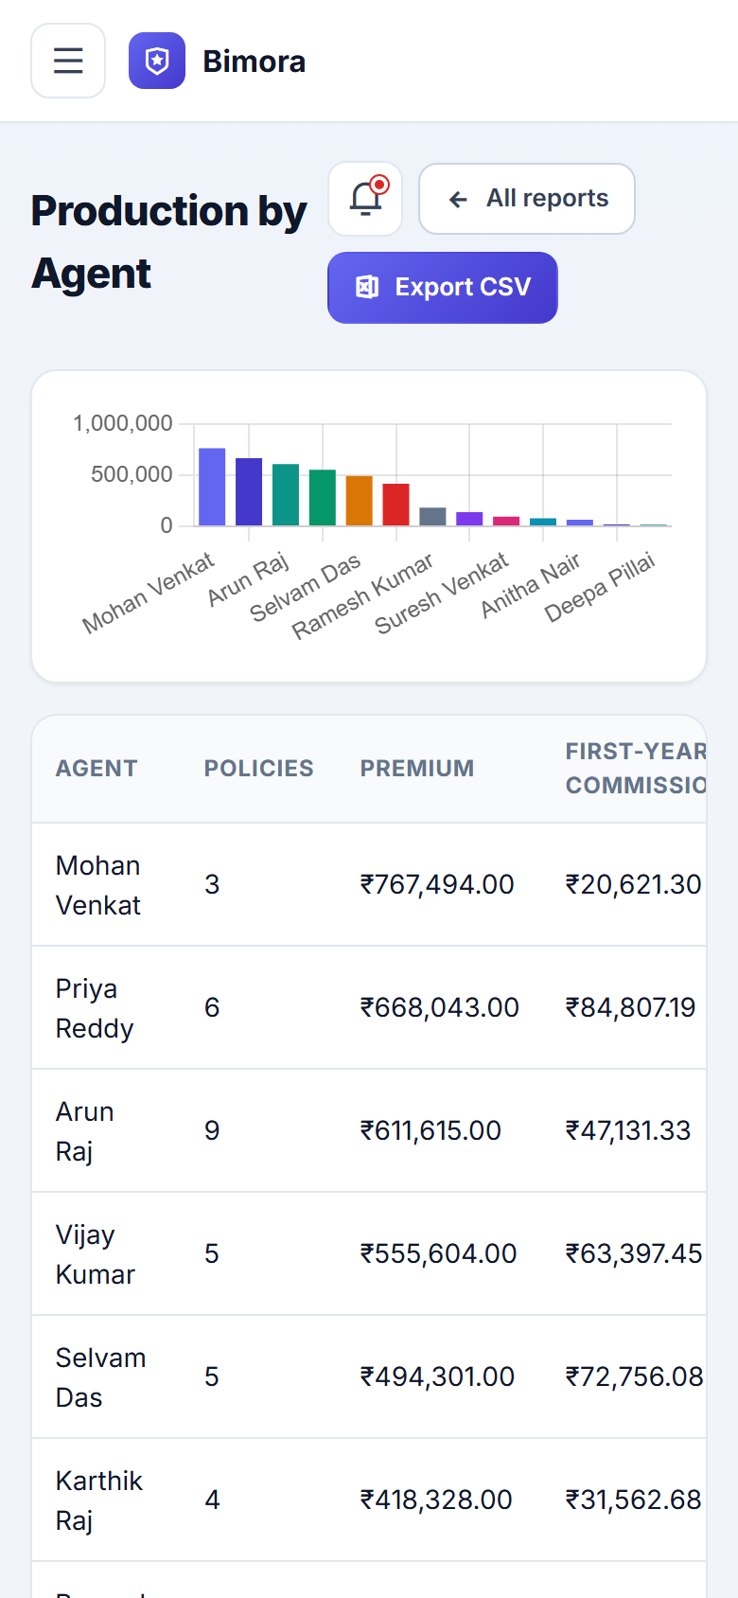
Task: Click the Mohan Venkat chart axis label
Action: 149,594
